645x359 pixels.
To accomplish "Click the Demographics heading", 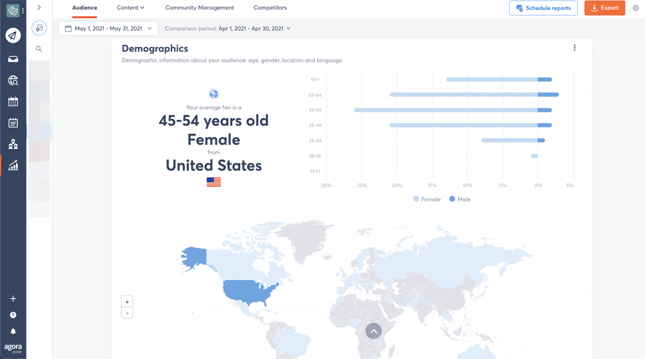I will tap(155, 49).
